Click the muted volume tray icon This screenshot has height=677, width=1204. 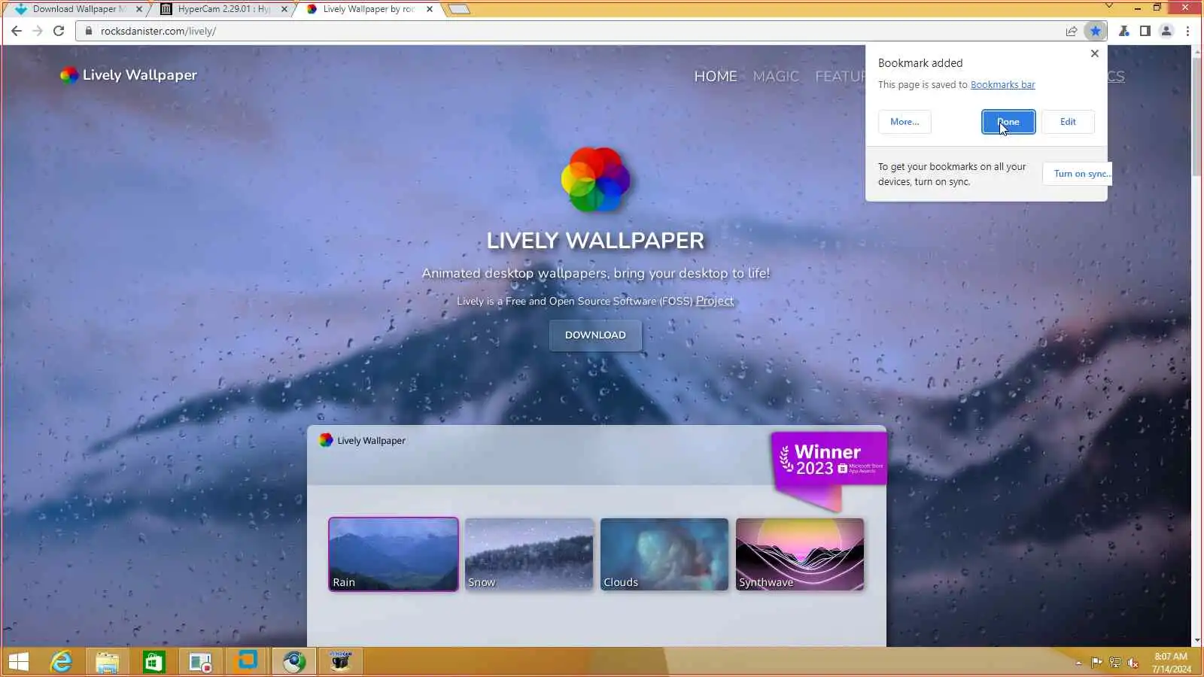(1133, 663)
